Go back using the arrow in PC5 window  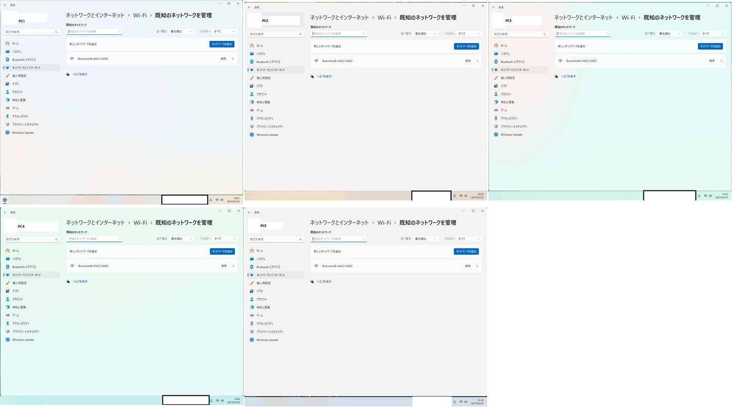[x=250, y=212]
